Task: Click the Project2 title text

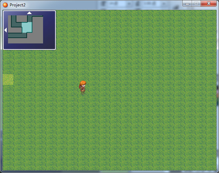Action: (18, 5)
